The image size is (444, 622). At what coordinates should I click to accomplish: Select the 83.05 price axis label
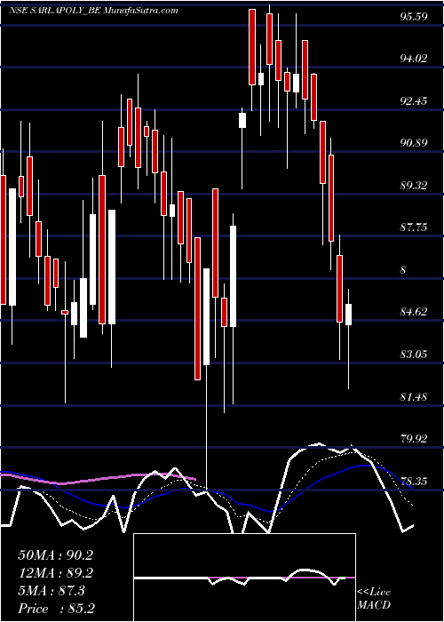click(x=414, y=355)
